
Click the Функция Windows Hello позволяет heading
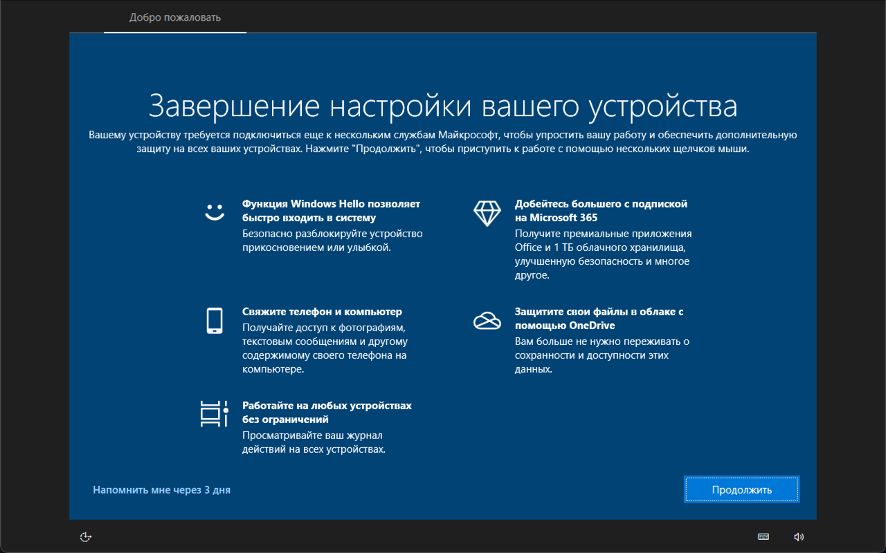coord(331,211)
